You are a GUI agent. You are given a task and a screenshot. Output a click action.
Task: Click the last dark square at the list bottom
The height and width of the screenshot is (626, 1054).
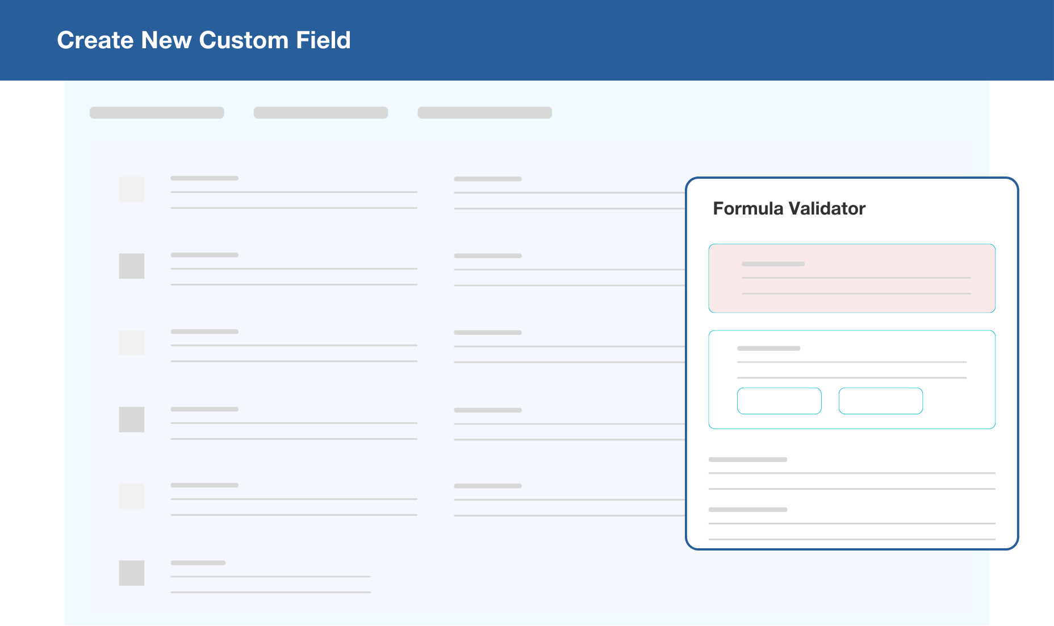(131, 573)
